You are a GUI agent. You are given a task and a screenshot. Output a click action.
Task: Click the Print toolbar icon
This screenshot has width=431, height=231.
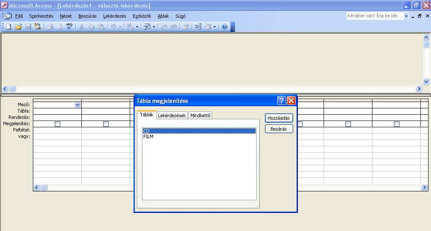click(x=50, y=27)
